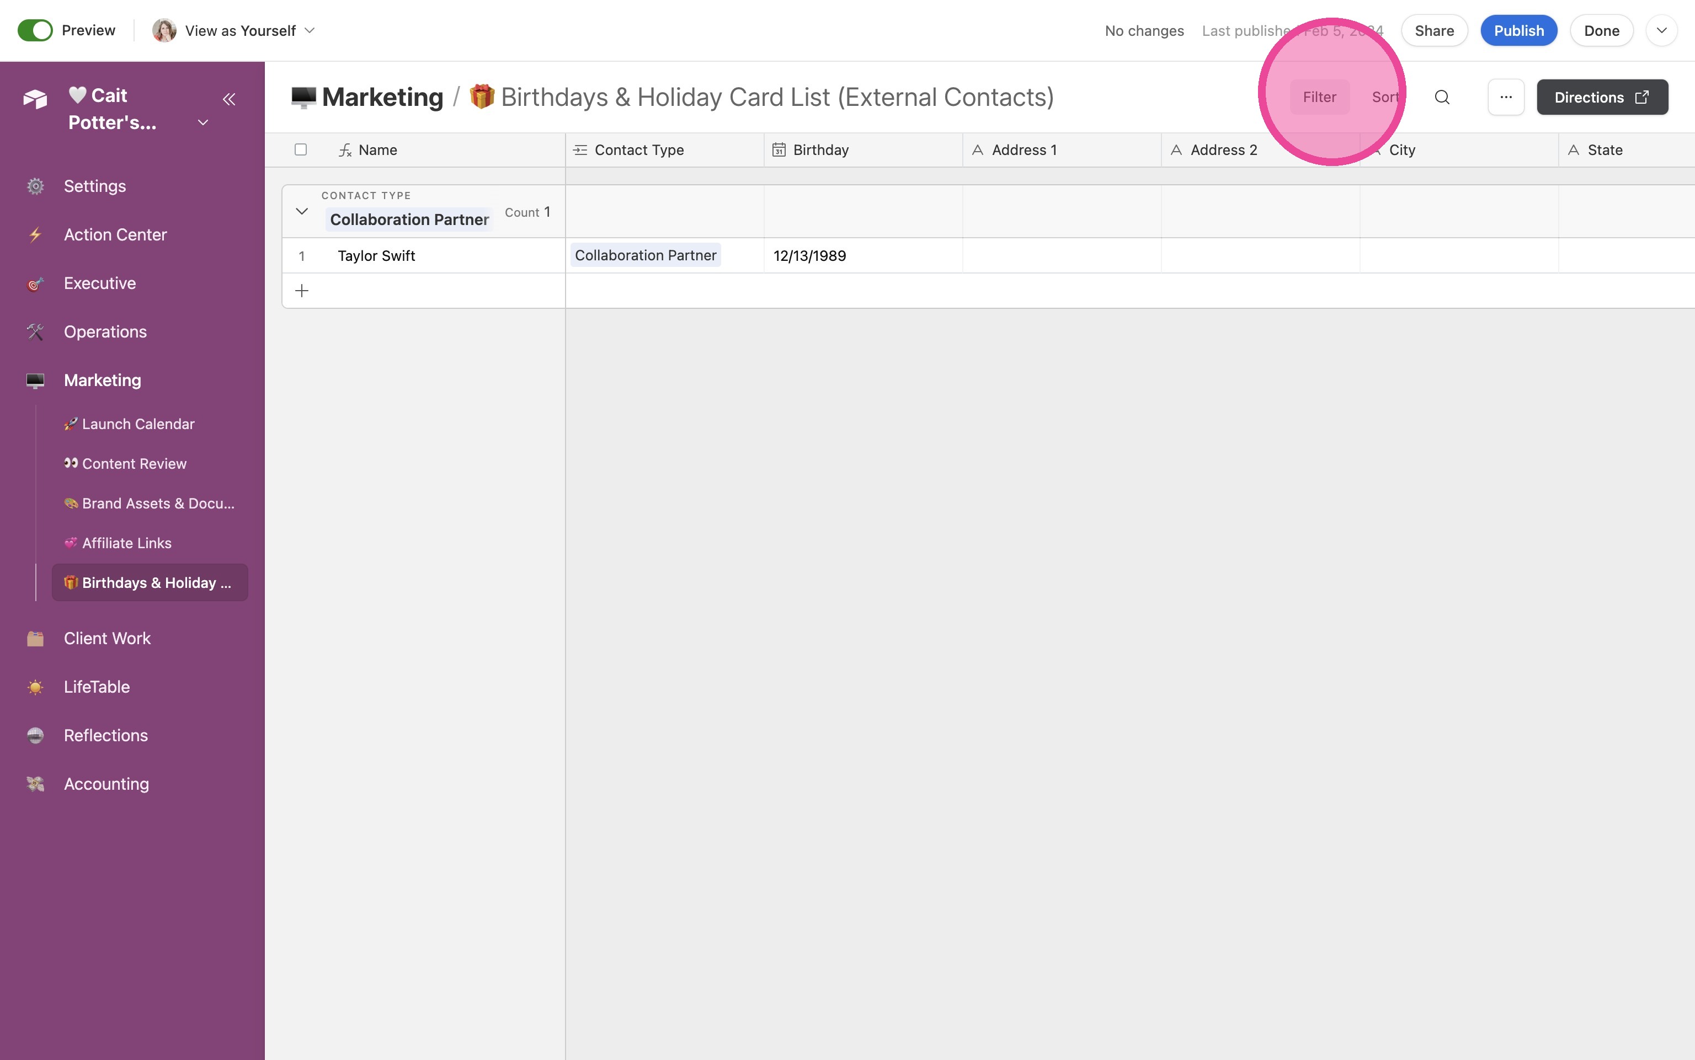Collapse sidebar with double chevron icon
Viewport: 1695px width, 1060px height.
tap(228, 99)
